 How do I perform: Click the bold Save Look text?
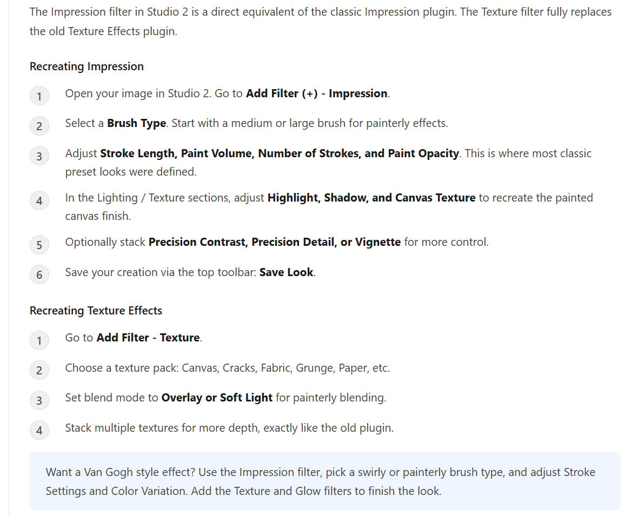pyautogui.click(x=287, y=272)
